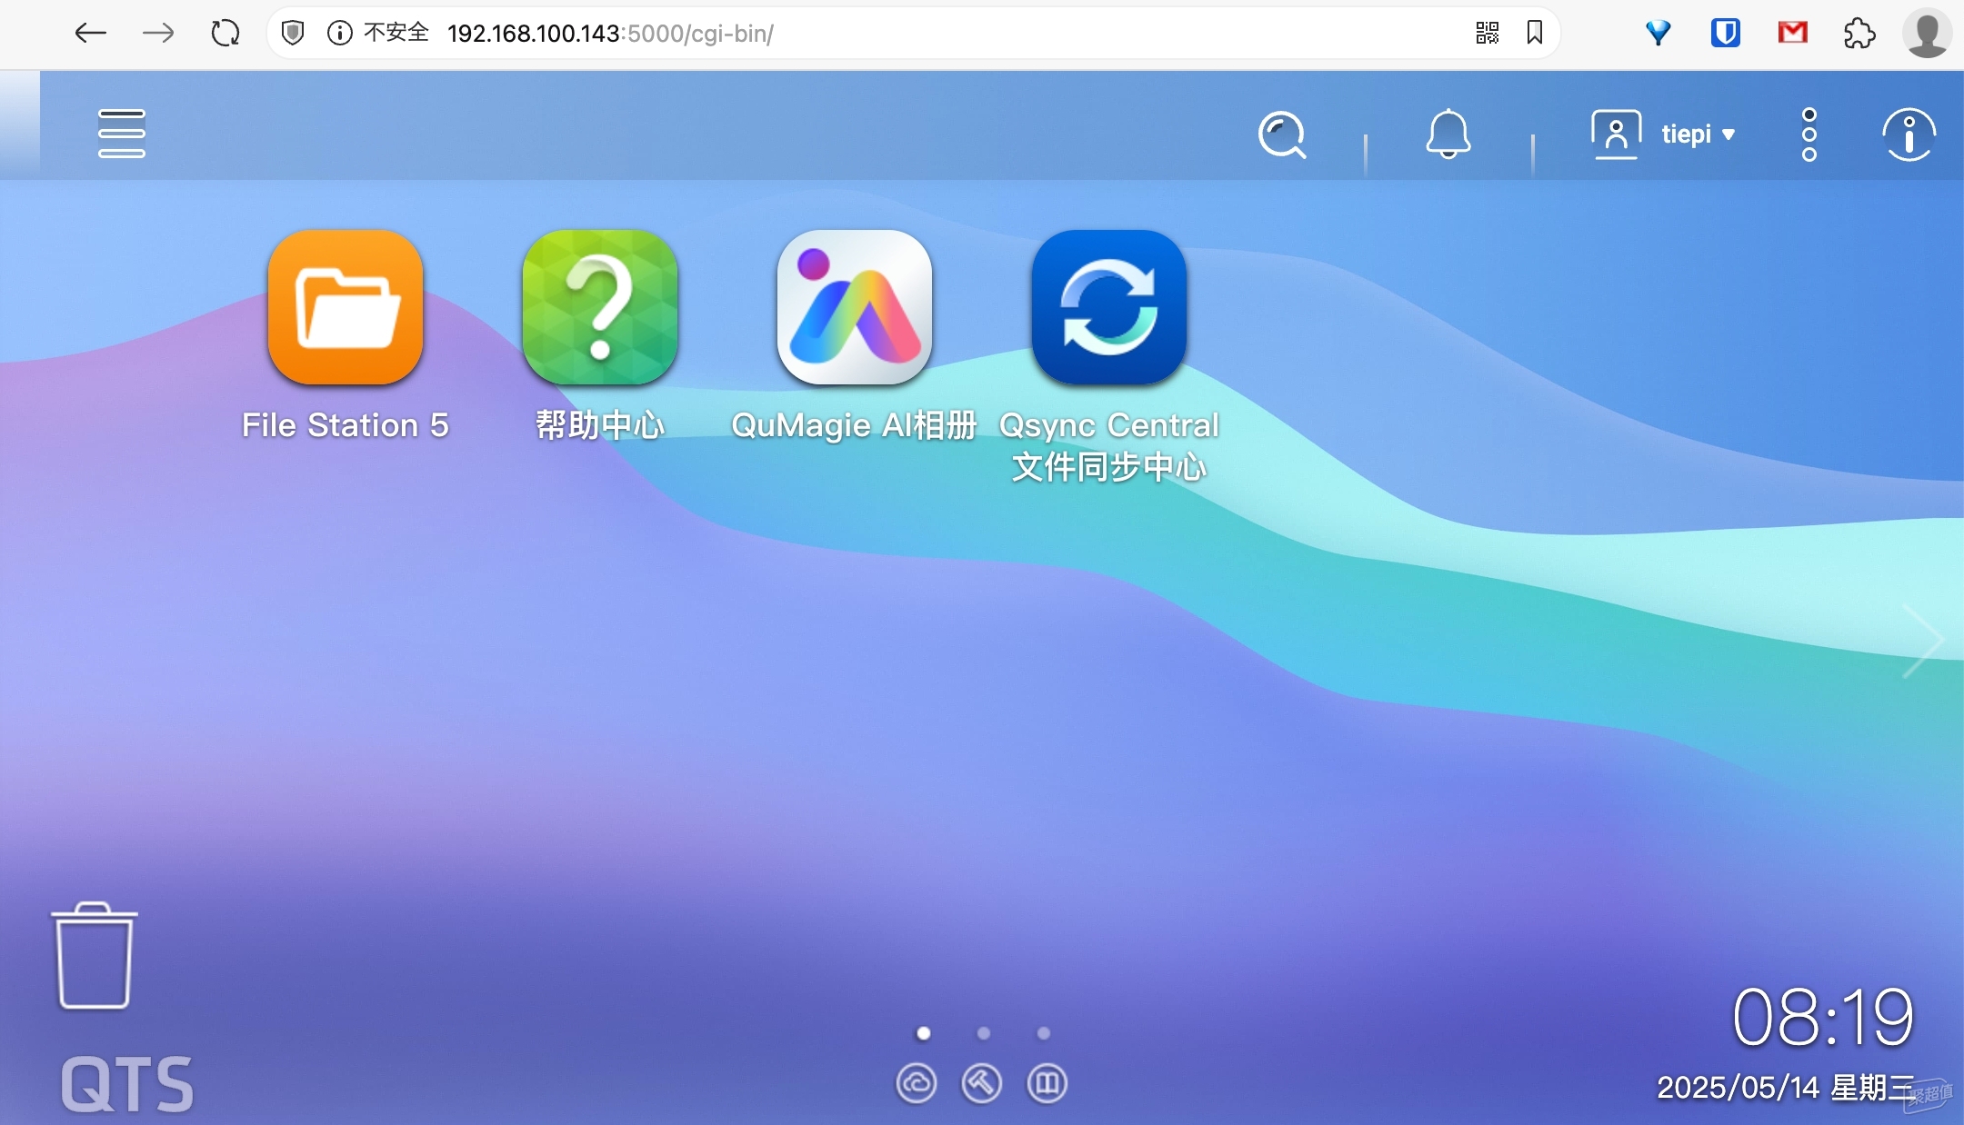Open the Bitwarden extension icon
The width and height of the screenshot is (1964, 1125).
point(1725,34)
